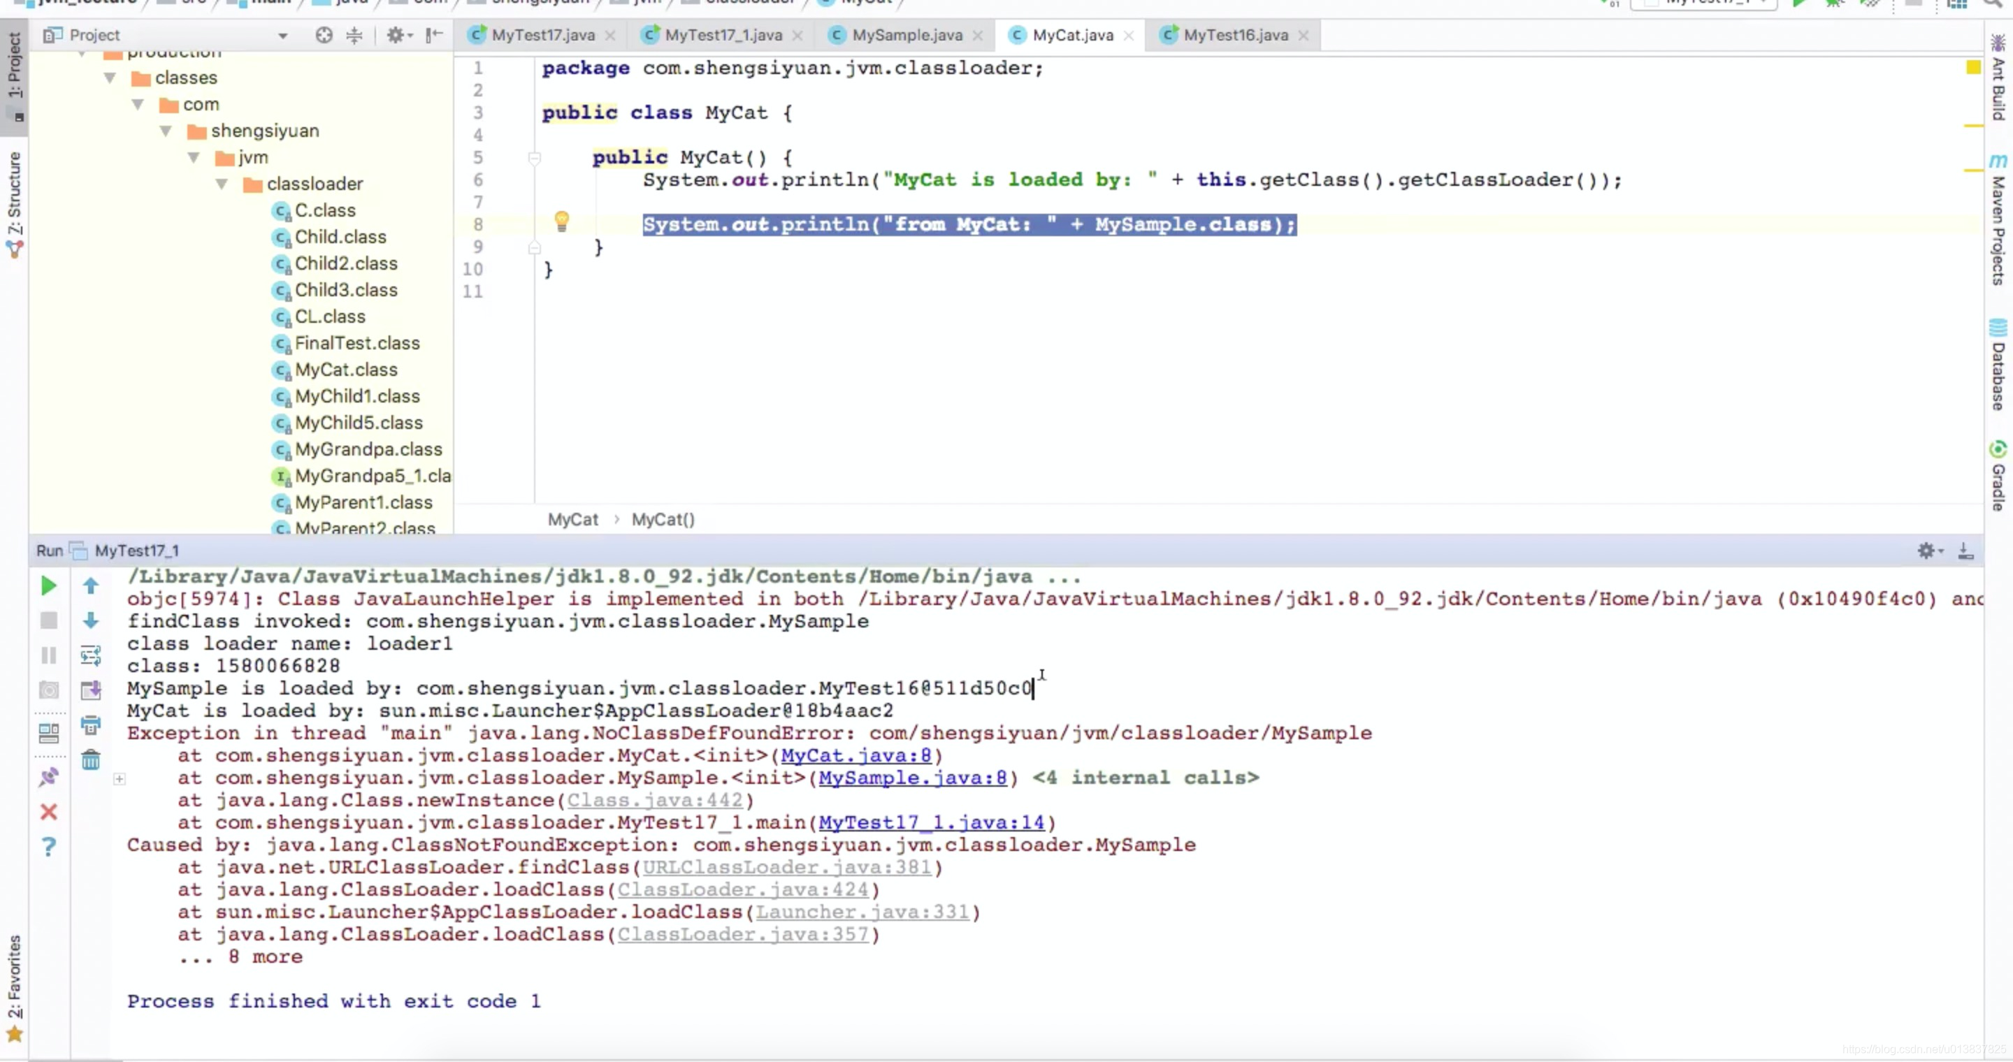Click the first orange warning stripe on the editor error bar
This screenshot has height=1062, width=2013.
[x=1973, y=125]
